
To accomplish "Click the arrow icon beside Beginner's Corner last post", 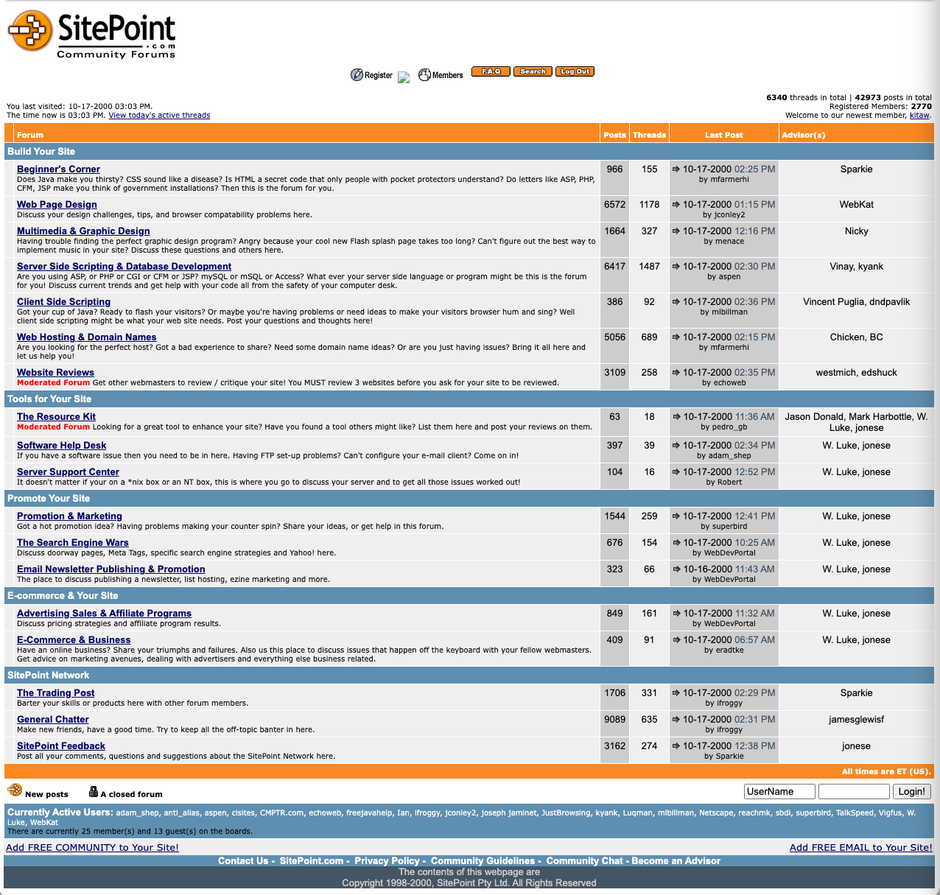I will coord(677,169).
